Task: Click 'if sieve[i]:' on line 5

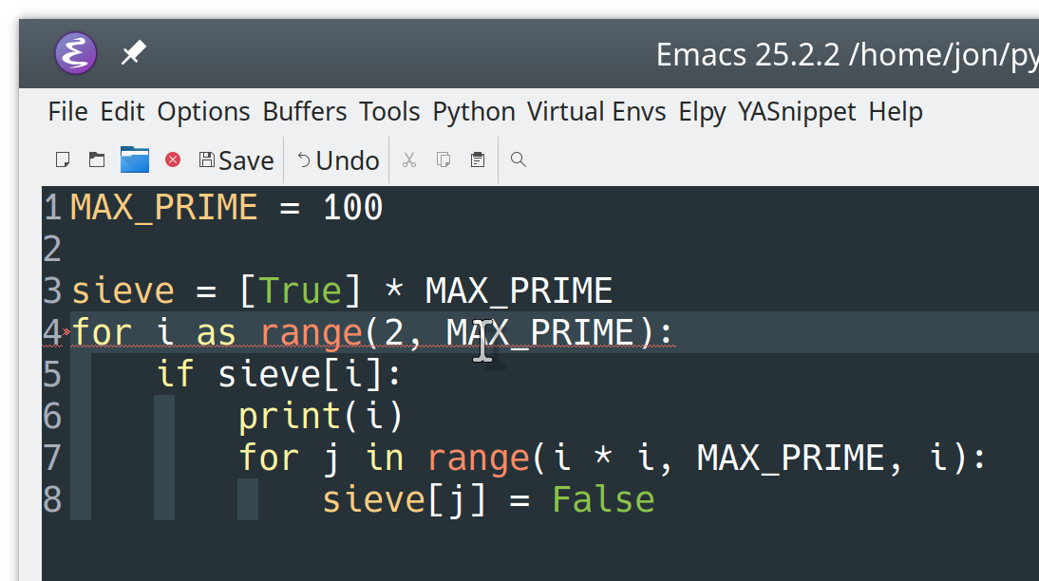Action: [x=279, y=374]
